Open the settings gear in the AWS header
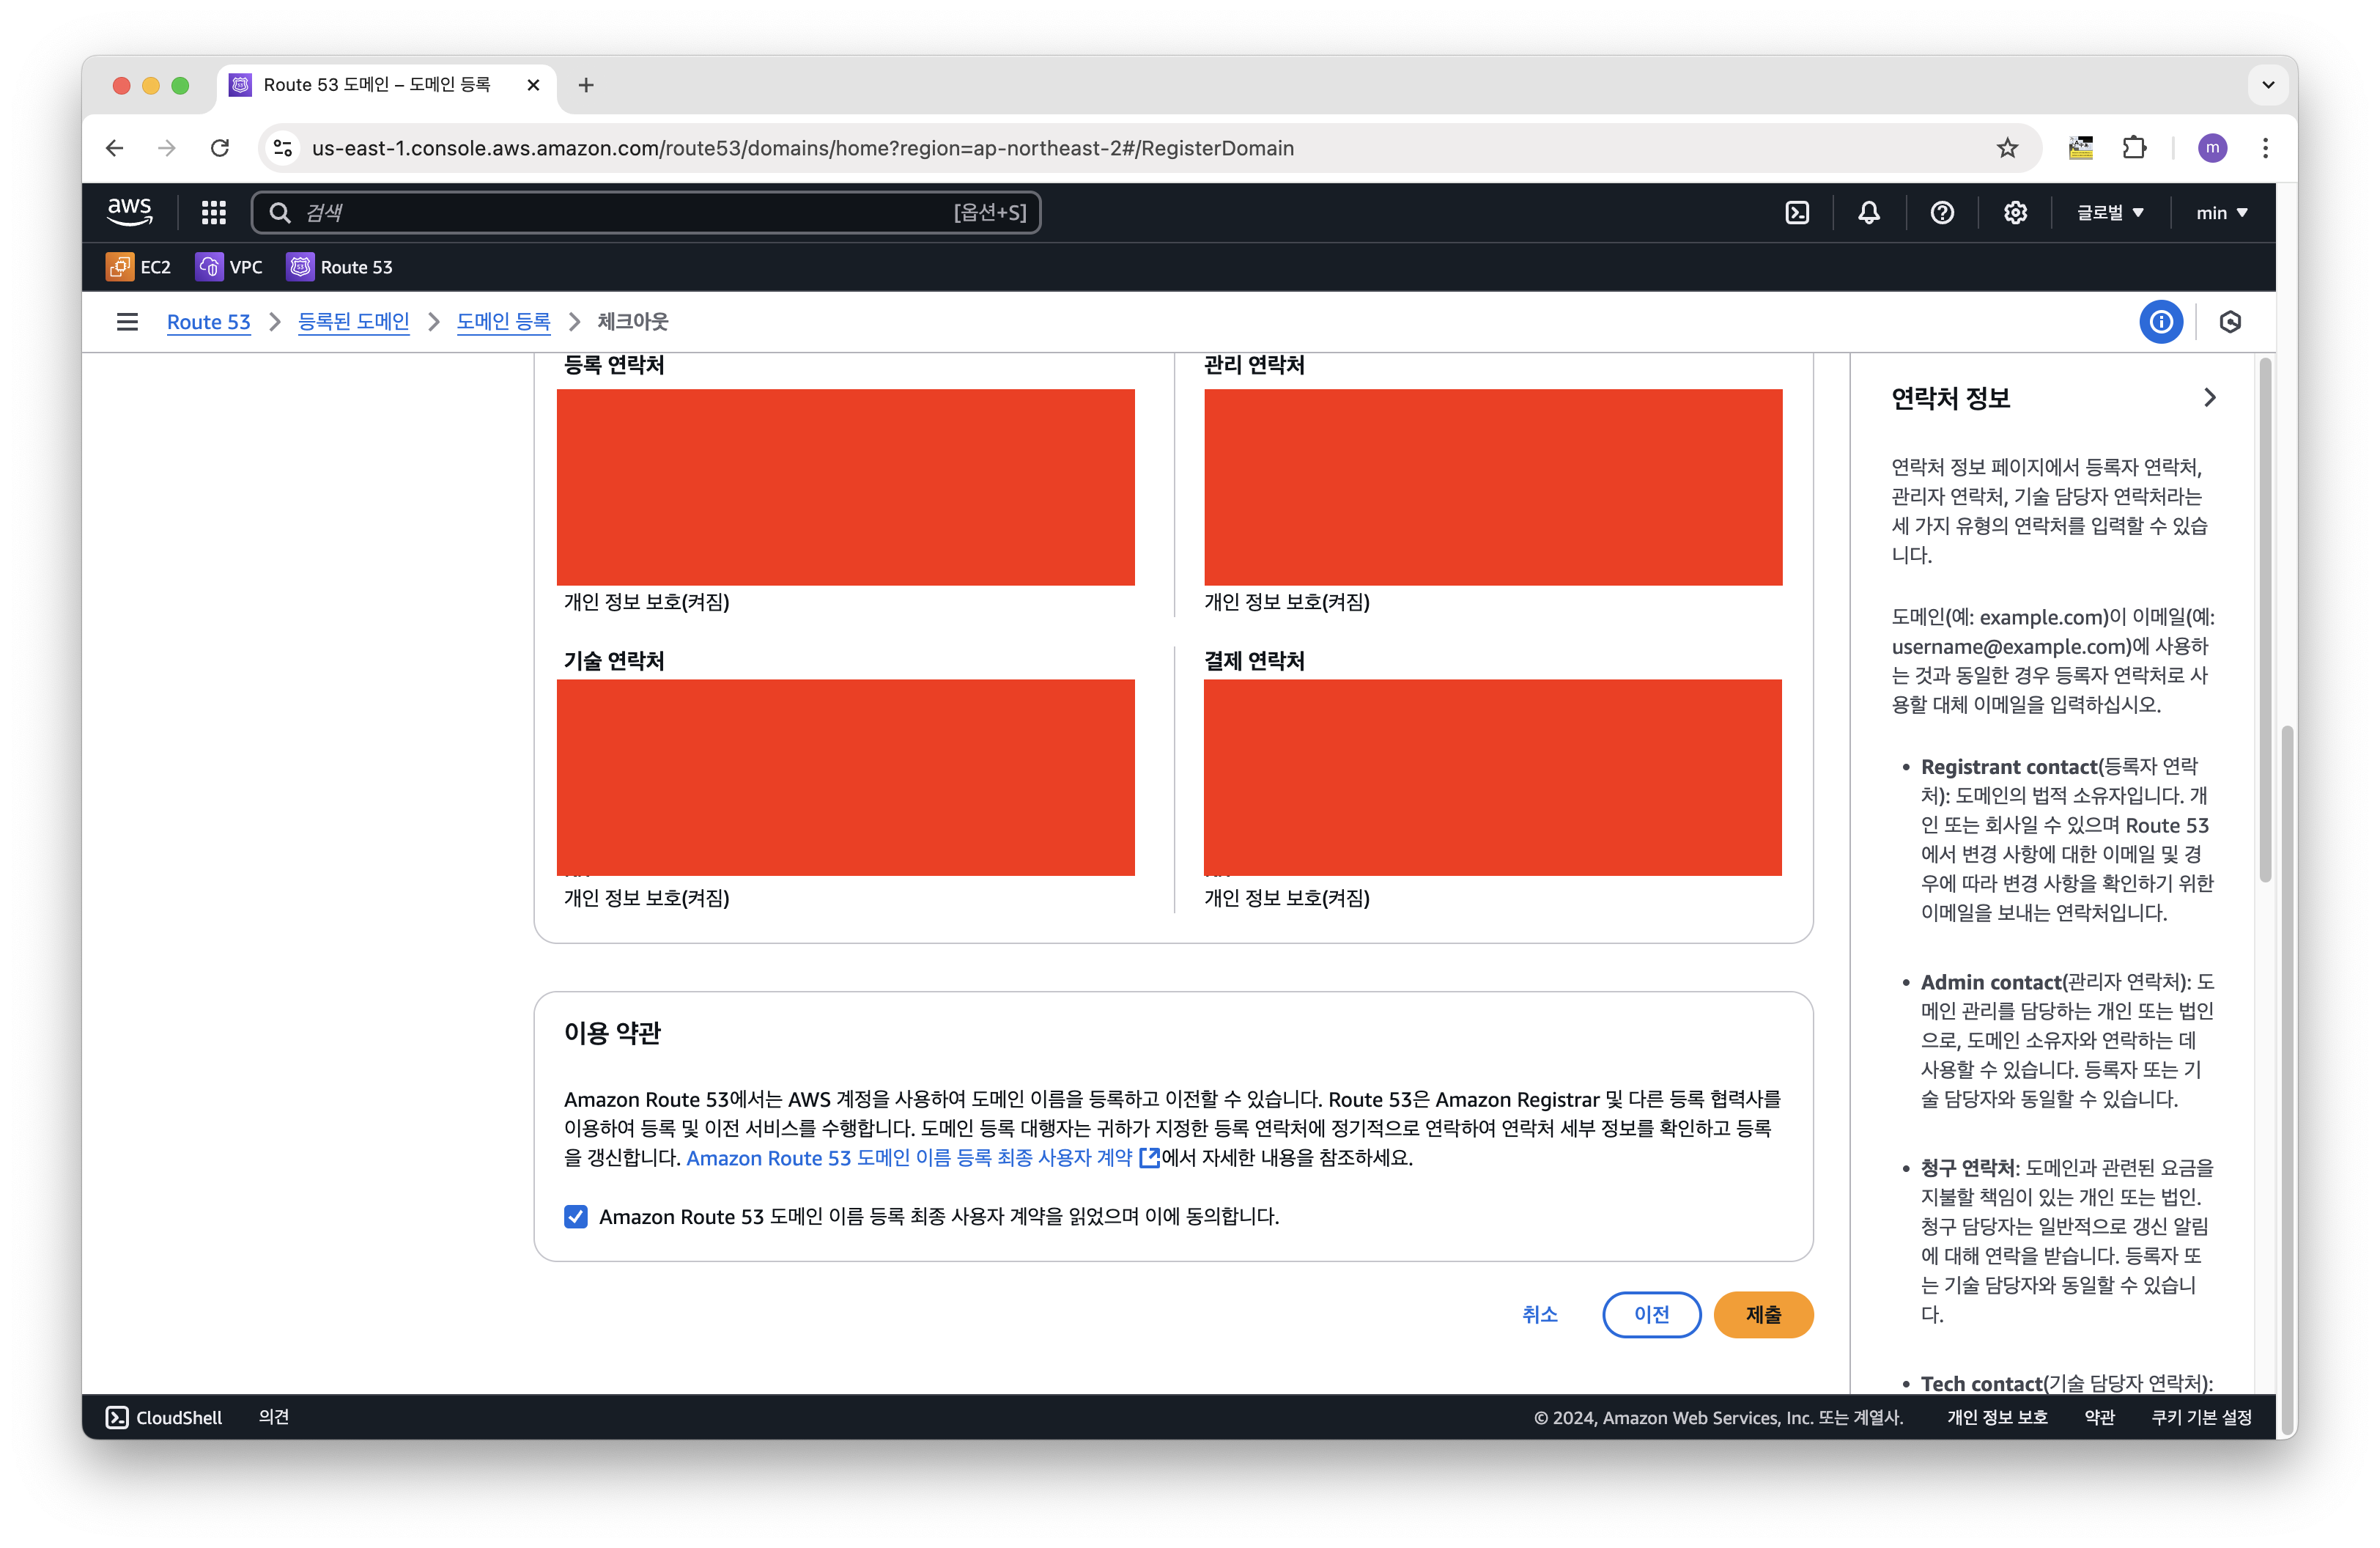Viewport: 2380px width, 1548px height. tap(2014, 212)
